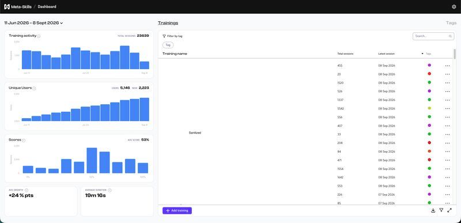Sort by Total sessions column header

345,54
